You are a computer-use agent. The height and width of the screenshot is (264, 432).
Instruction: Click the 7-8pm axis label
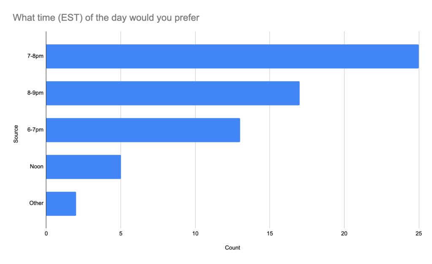pyautogui.click(x=36, y=57)
